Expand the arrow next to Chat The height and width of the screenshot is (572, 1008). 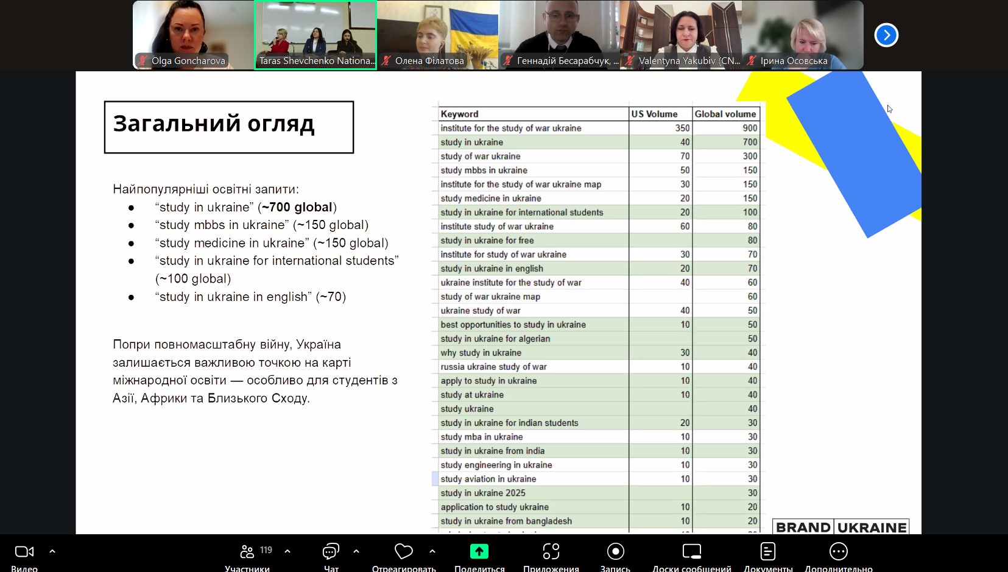[356, 551]
